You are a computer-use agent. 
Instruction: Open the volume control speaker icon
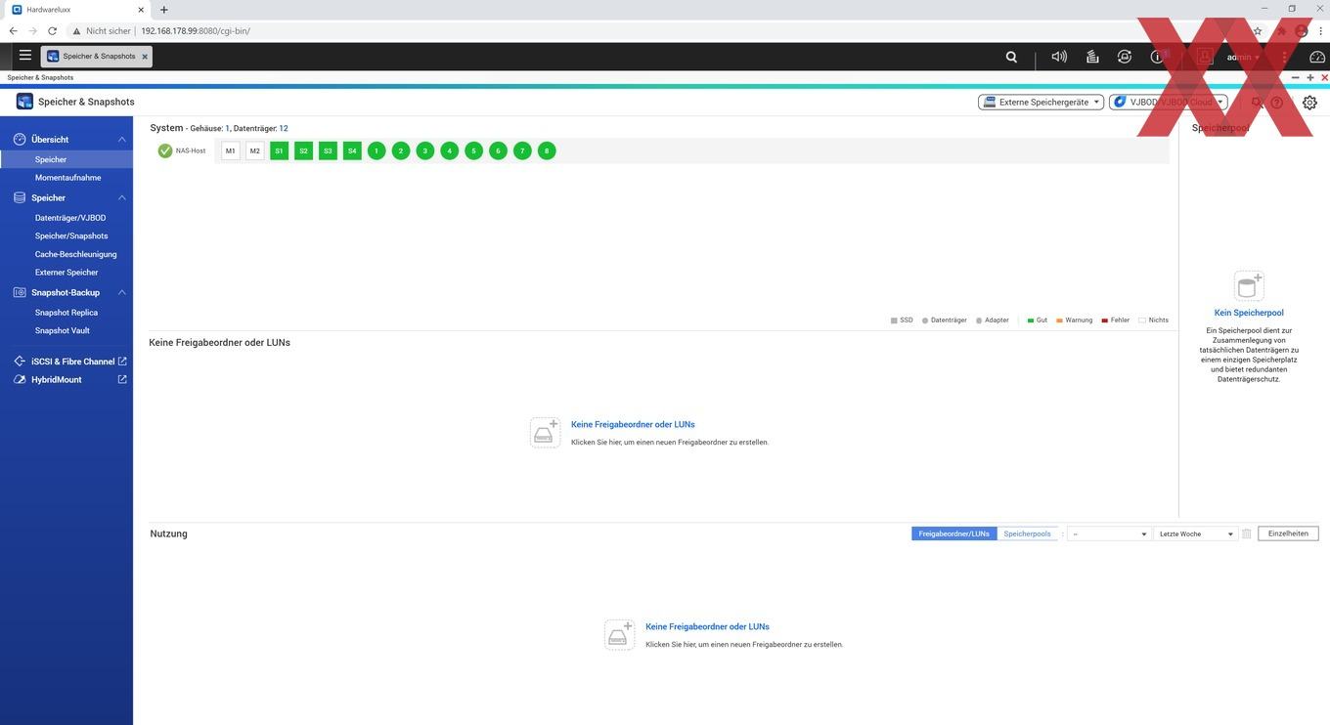tap(1059, 57)
